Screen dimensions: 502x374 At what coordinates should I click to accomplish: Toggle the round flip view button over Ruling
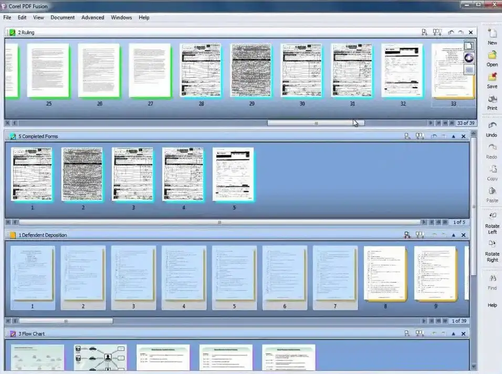(x=469, y=58)
